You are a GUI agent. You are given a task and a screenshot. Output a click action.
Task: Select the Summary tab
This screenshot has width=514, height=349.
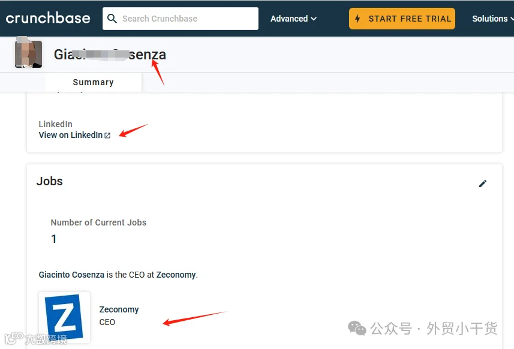94,82
